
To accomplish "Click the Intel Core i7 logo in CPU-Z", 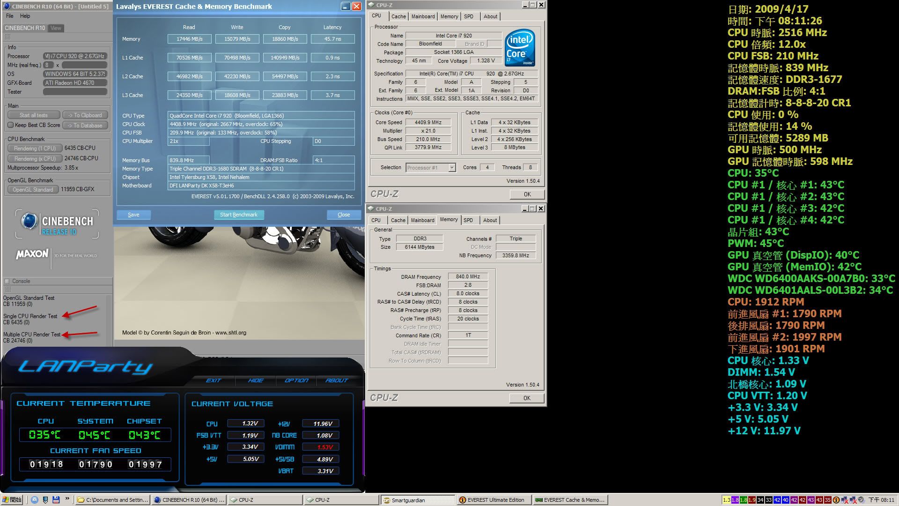I will pyautogui.click(x=520, y=48).
